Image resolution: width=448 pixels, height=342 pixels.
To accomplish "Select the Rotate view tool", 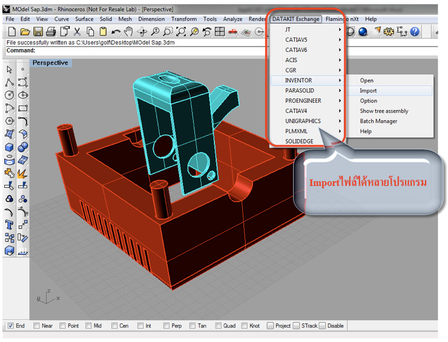I will point(142,31).
